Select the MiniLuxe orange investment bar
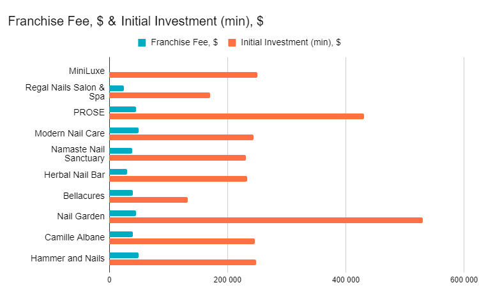Screen dimensions: 479x299 (x=183, y=75)
